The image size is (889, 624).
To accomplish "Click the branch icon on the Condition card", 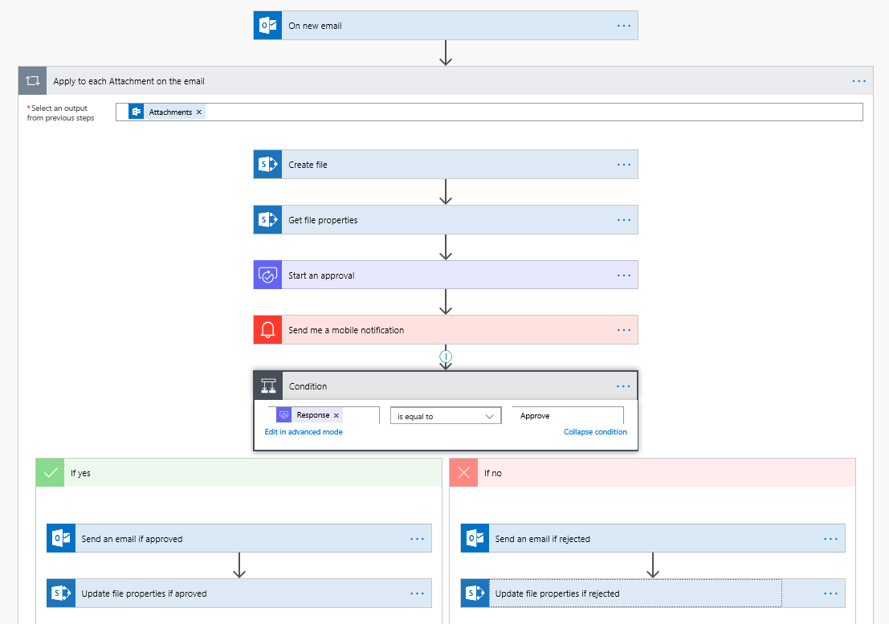I will tap(267, 385).
